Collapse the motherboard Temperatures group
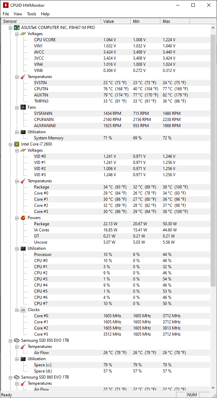The width and height of the screenshot is (217, 398). click(x=17, y=77)
